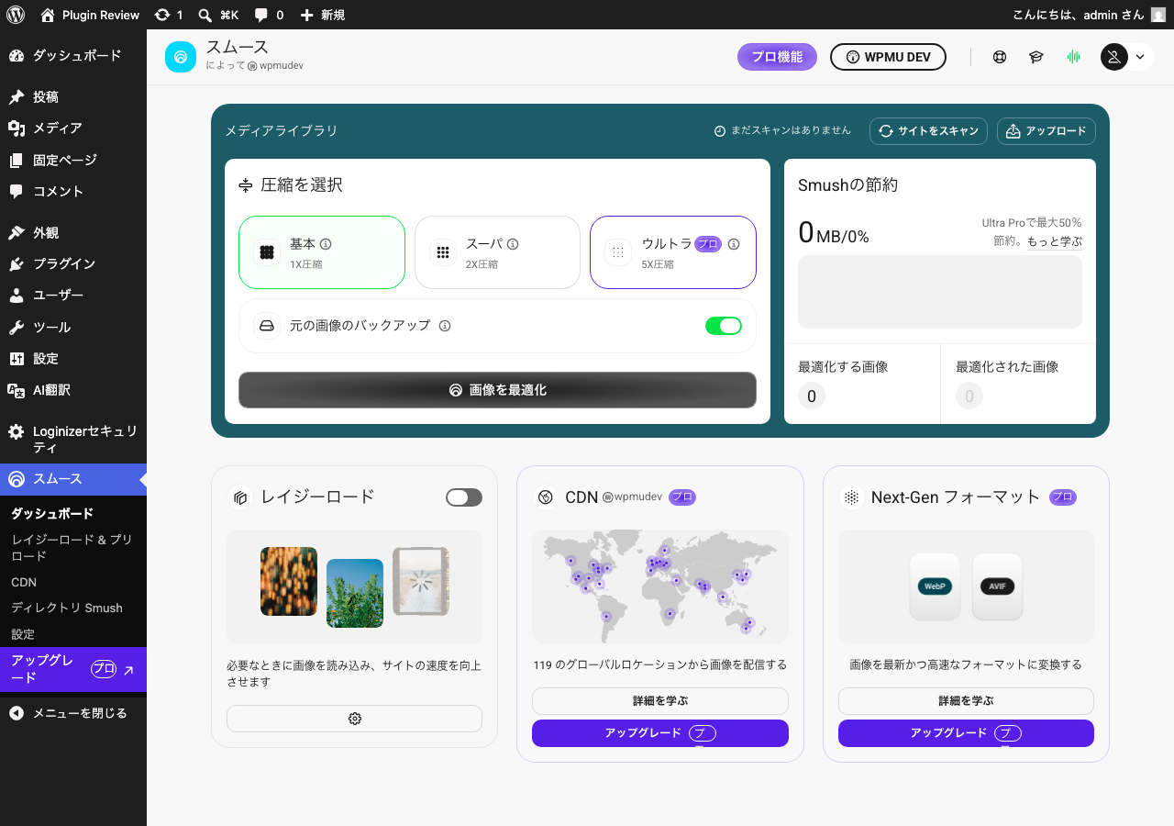Click the まだスキャンはありません status text

[791, 131]
